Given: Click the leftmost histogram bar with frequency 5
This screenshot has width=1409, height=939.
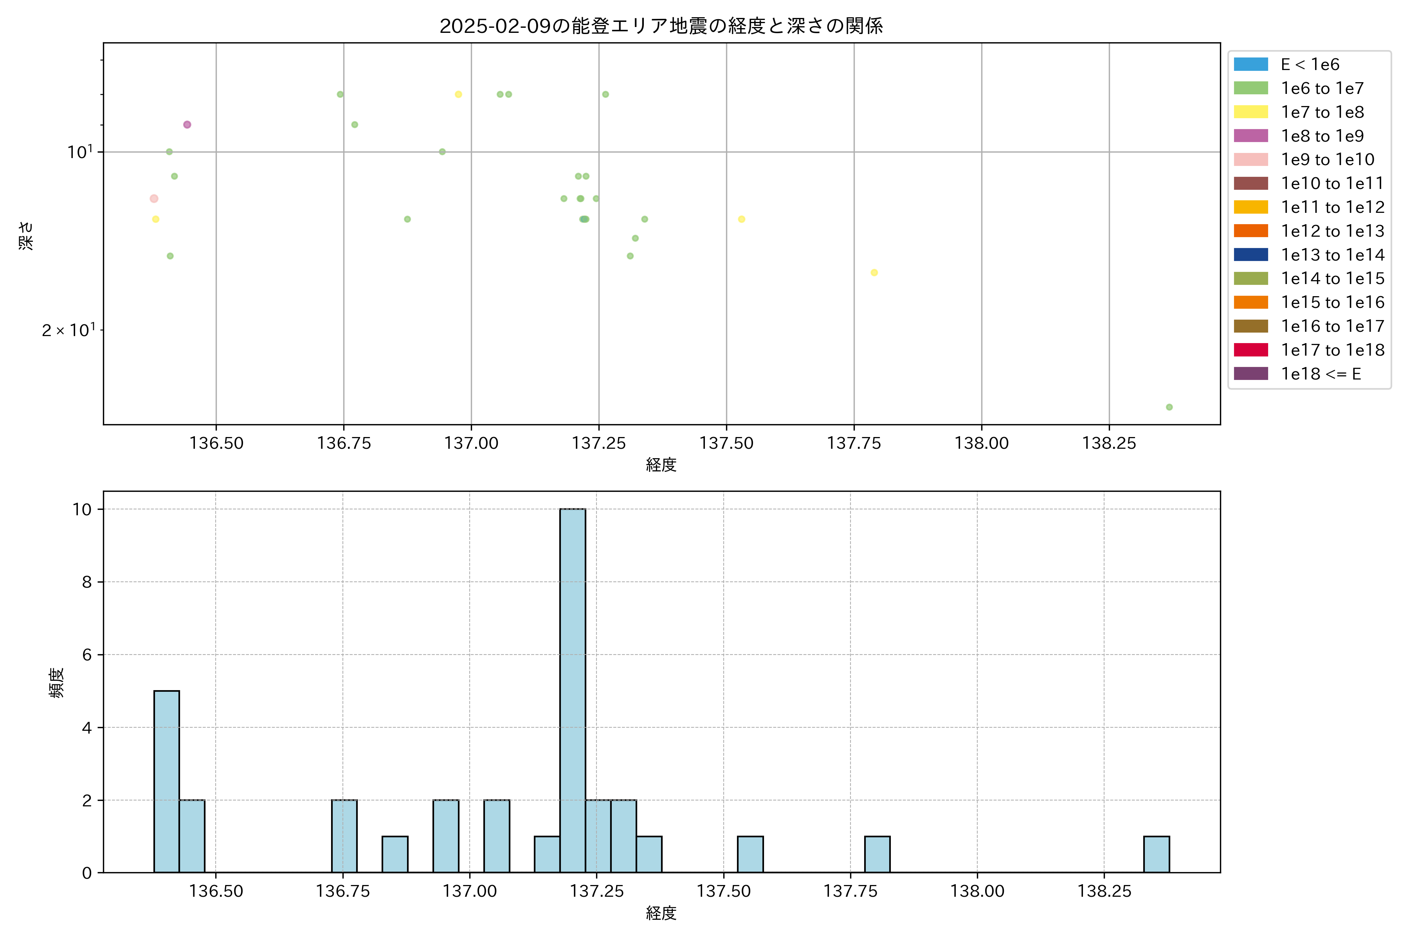Looking at the screenshot, I should (167, 781).
